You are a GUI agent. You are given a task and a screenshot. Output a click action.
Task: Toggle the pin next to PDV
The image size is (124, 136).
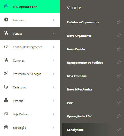pyautogui.click(x=119, y=103)
